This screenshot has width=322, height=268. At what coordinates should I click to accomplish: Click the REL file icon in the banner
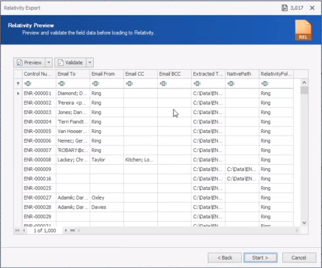pos(304,30)
